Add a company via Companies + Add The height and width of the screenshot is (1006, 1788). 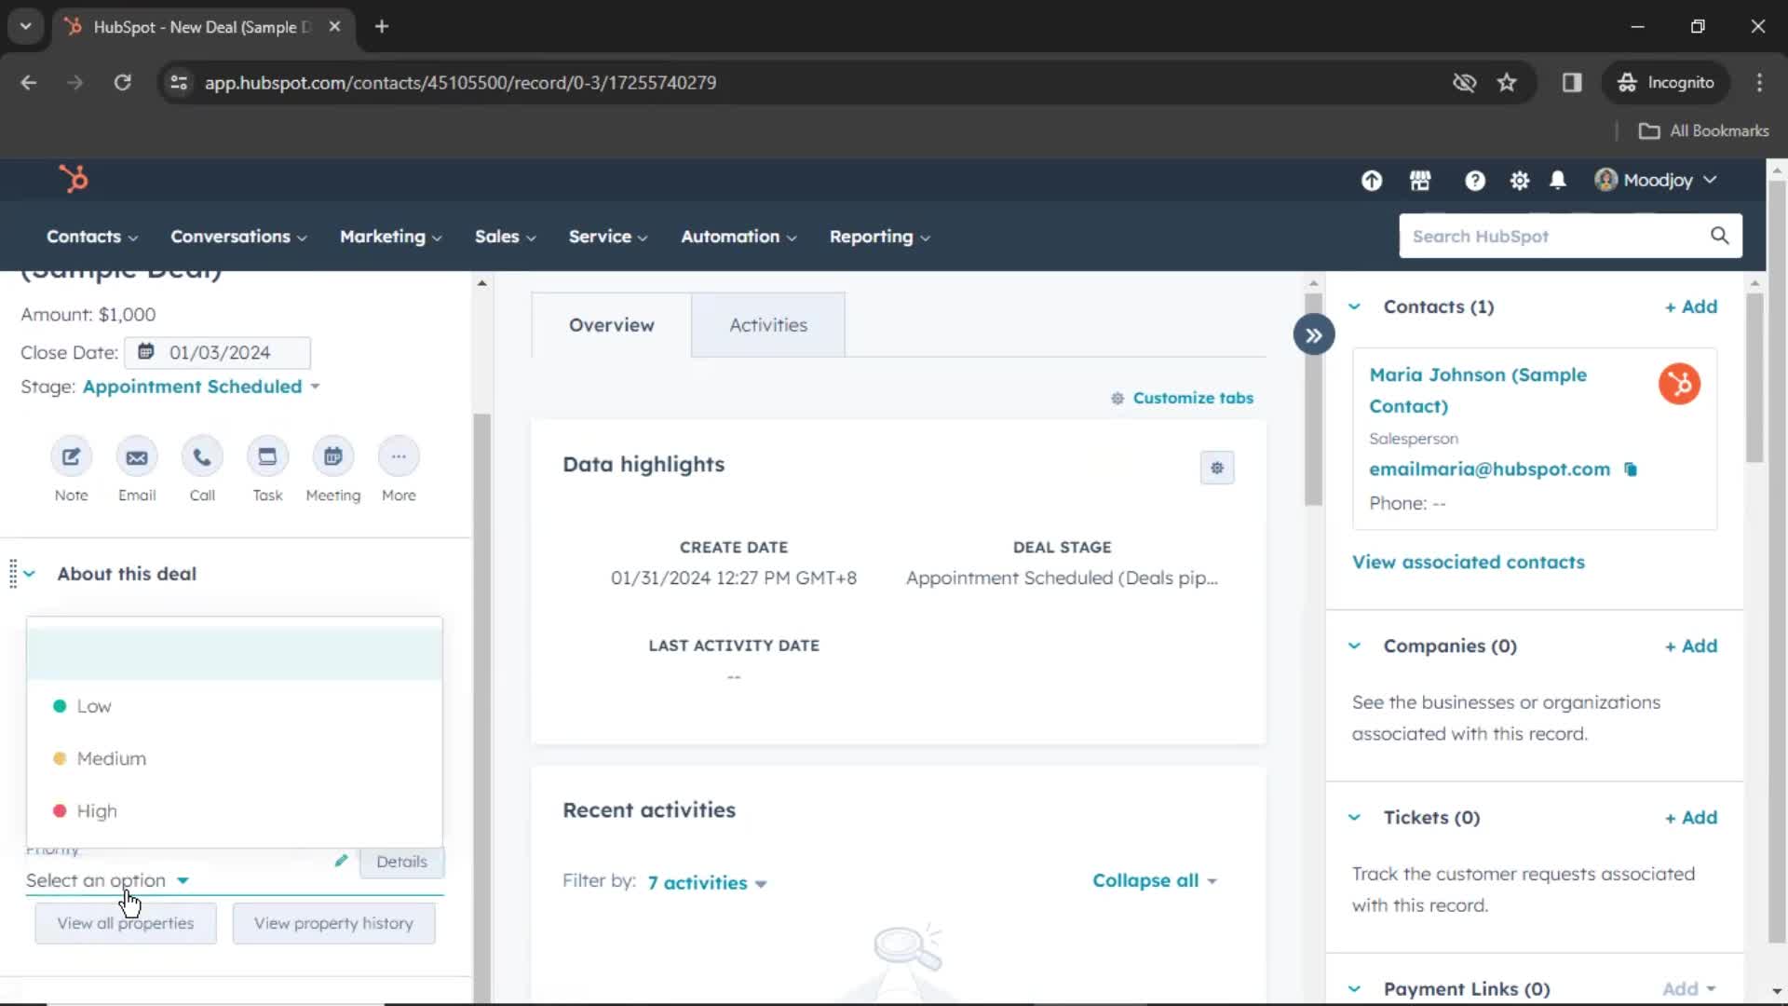[1691, 646]
